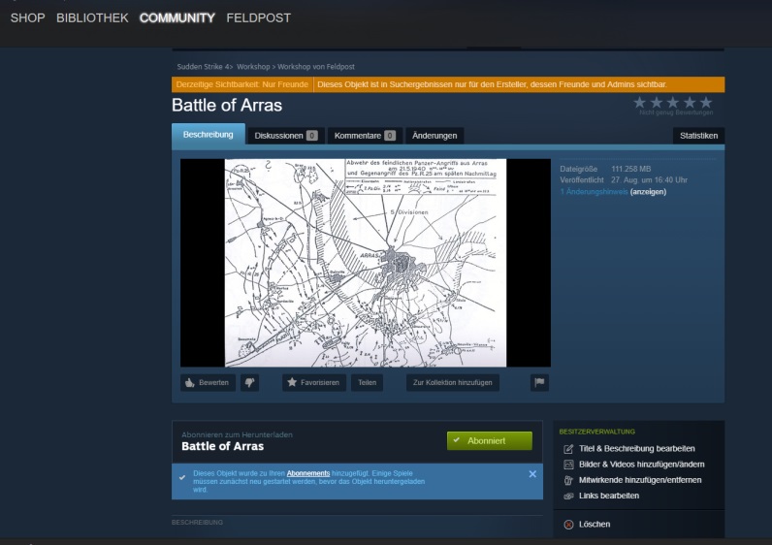Click the Dateigröße 111.258 MB value

[631, 169]
